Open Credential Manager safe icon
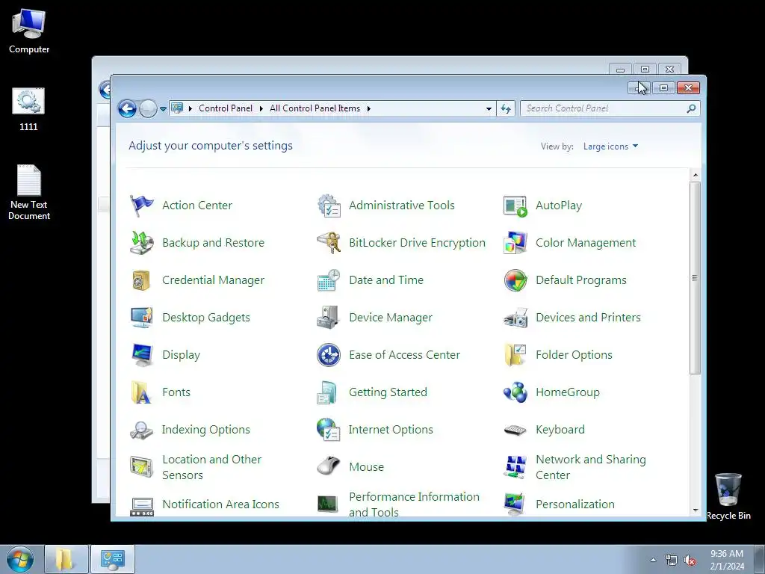 pyautogui.click(x=141, y=280)
